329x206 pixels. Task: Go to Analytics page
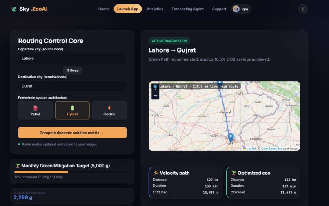coord(155,9)
